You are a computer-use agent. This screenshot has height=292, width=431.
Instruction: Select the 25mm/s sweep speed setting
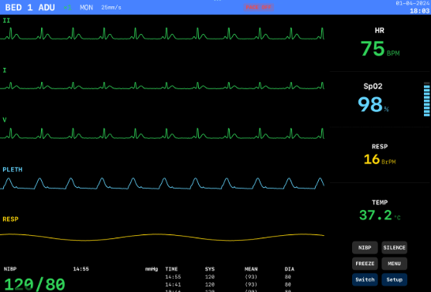pos(111,7)
